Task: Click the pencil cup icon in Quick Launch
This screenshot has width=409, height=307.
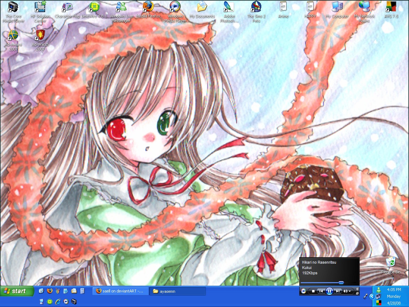Action: point(58,291)
